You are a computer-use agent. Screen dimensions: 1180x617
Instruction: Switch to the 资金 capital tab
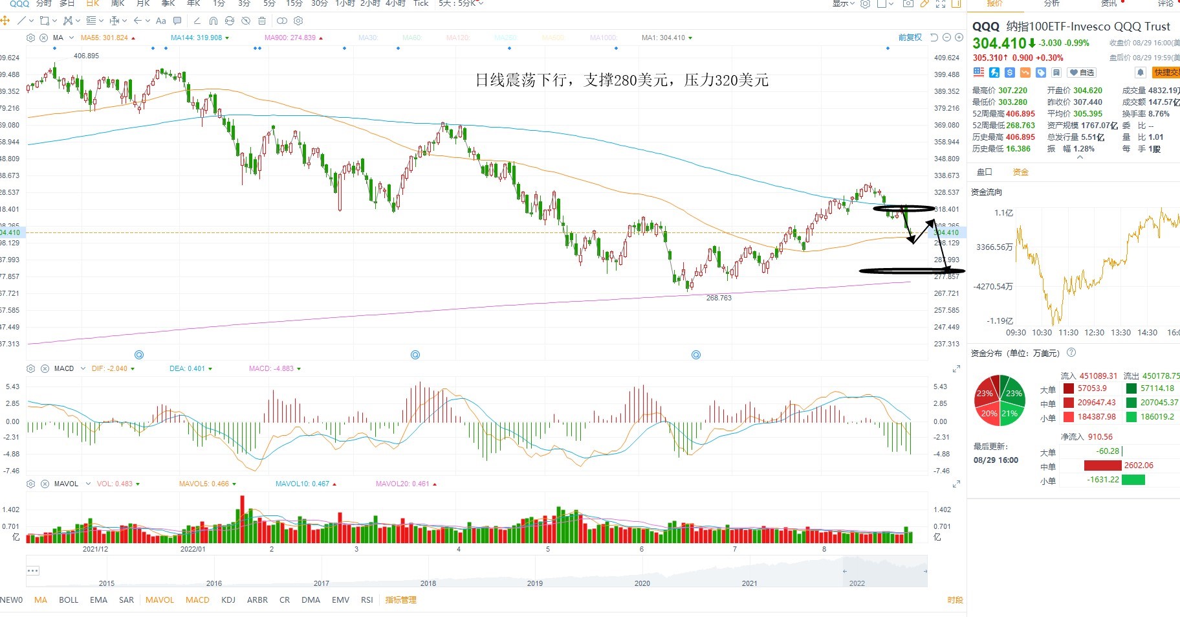pos(1020,172)
